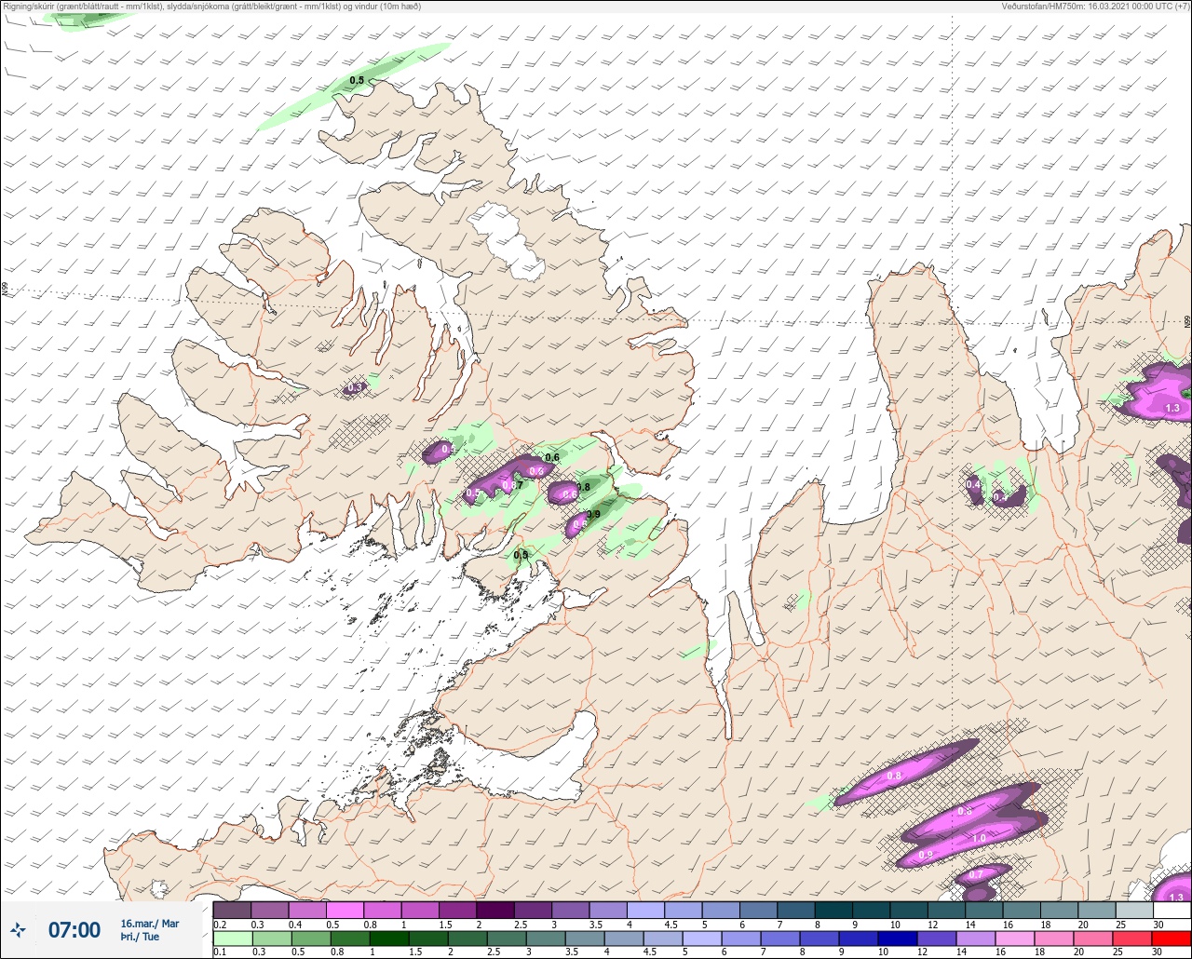Click the 1.0 value on the southeast pink band
The height and width of the screenshot is (959, 1192).
pyautogui.click(x=979, y=839)
